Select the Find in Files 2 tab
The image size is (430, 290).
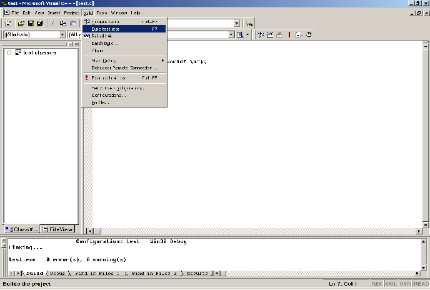[154, 273]
